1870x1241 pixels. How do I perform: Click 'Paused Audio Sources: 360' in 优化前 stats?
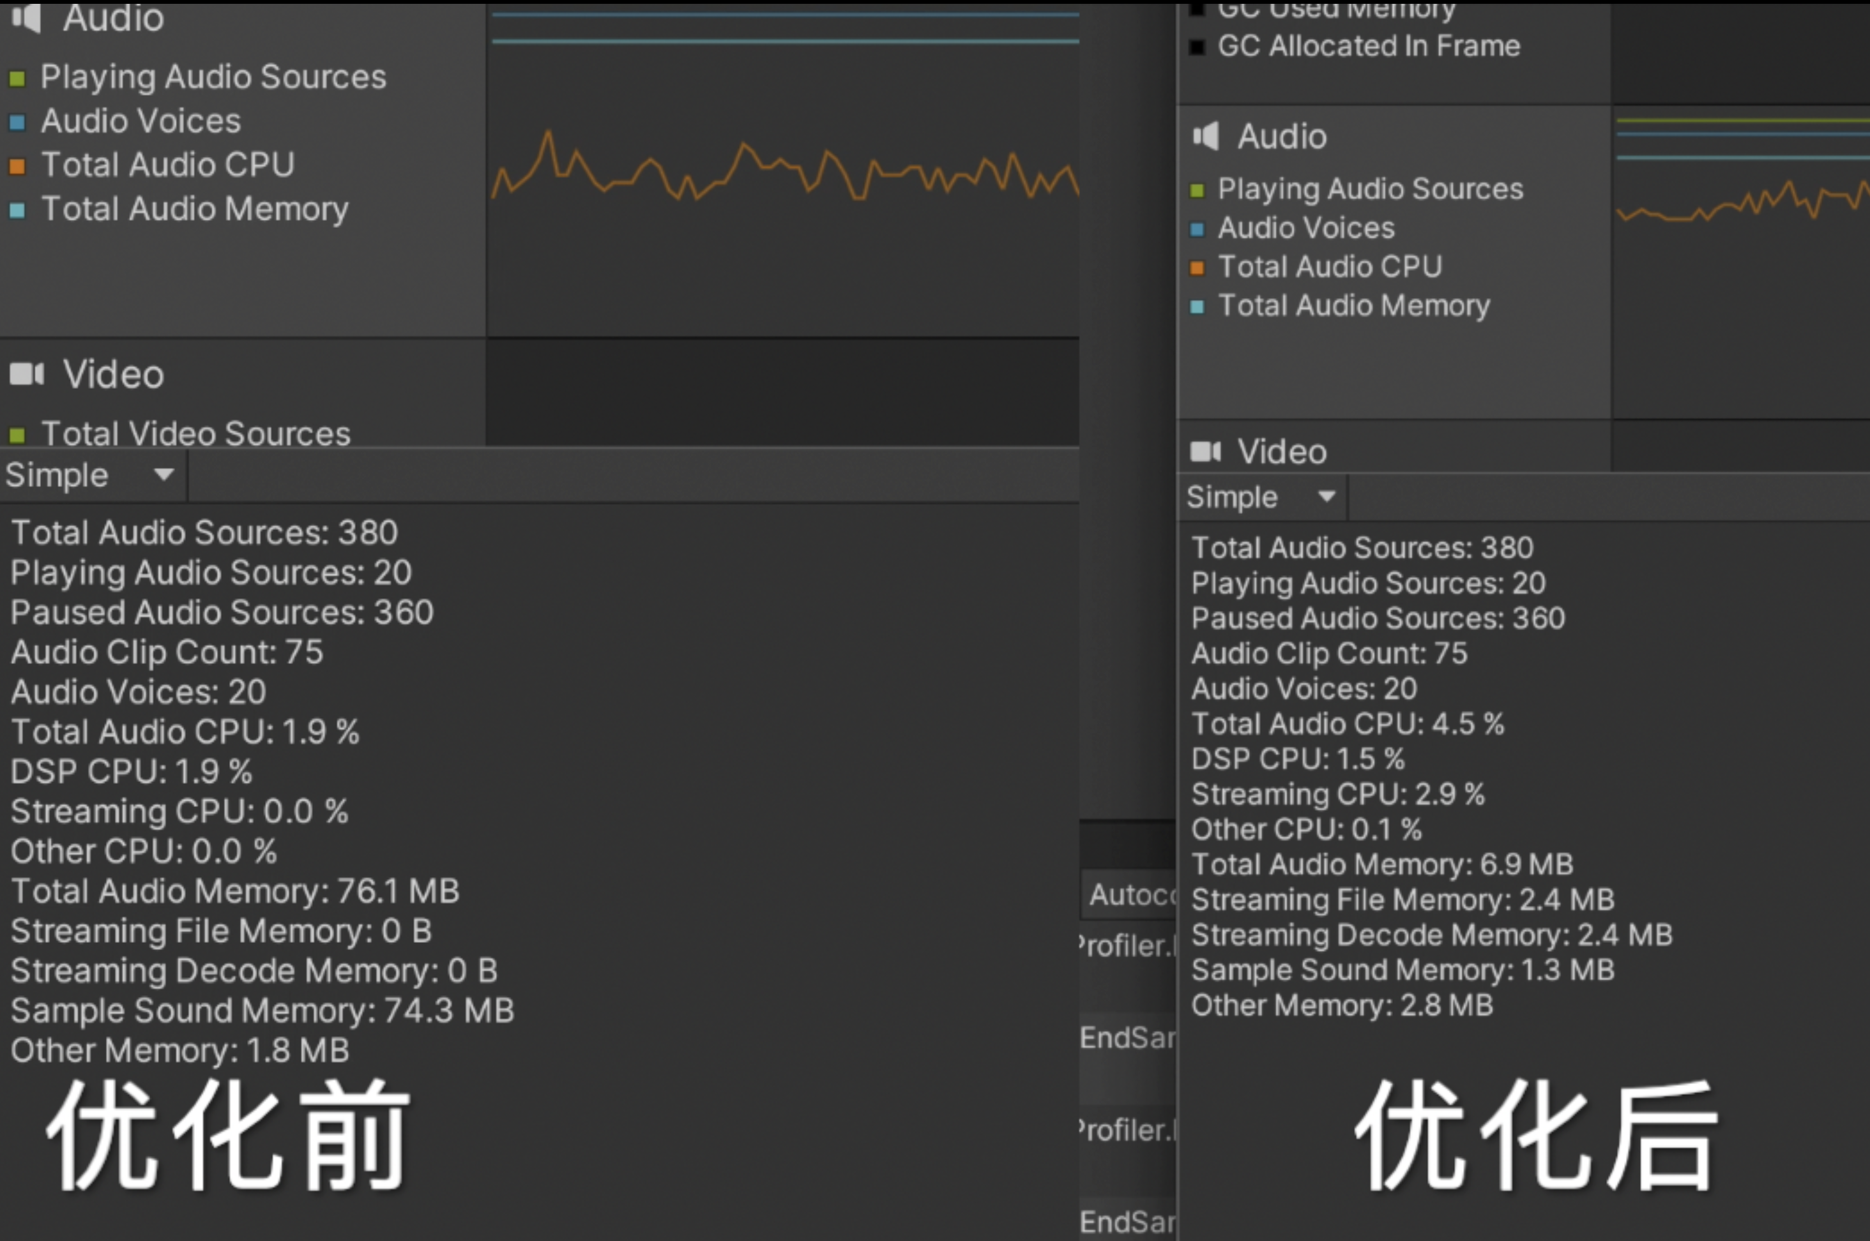(x=222, y=613)
